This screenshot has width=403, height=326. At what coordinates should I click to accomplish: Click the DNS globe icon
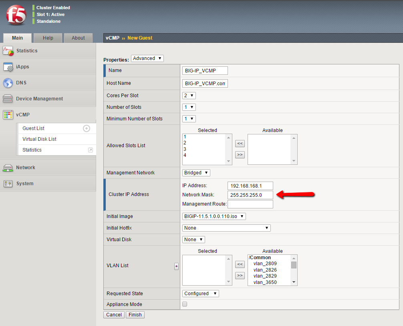[x=8, y=83]
